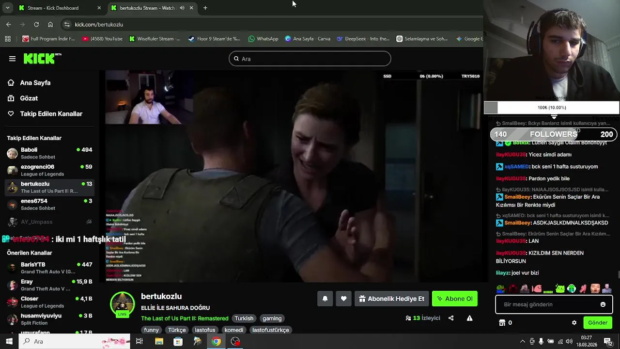Open BarisYTB recommended channel
The height and width of the screenshot is (349, 620).
pos(49,268)
